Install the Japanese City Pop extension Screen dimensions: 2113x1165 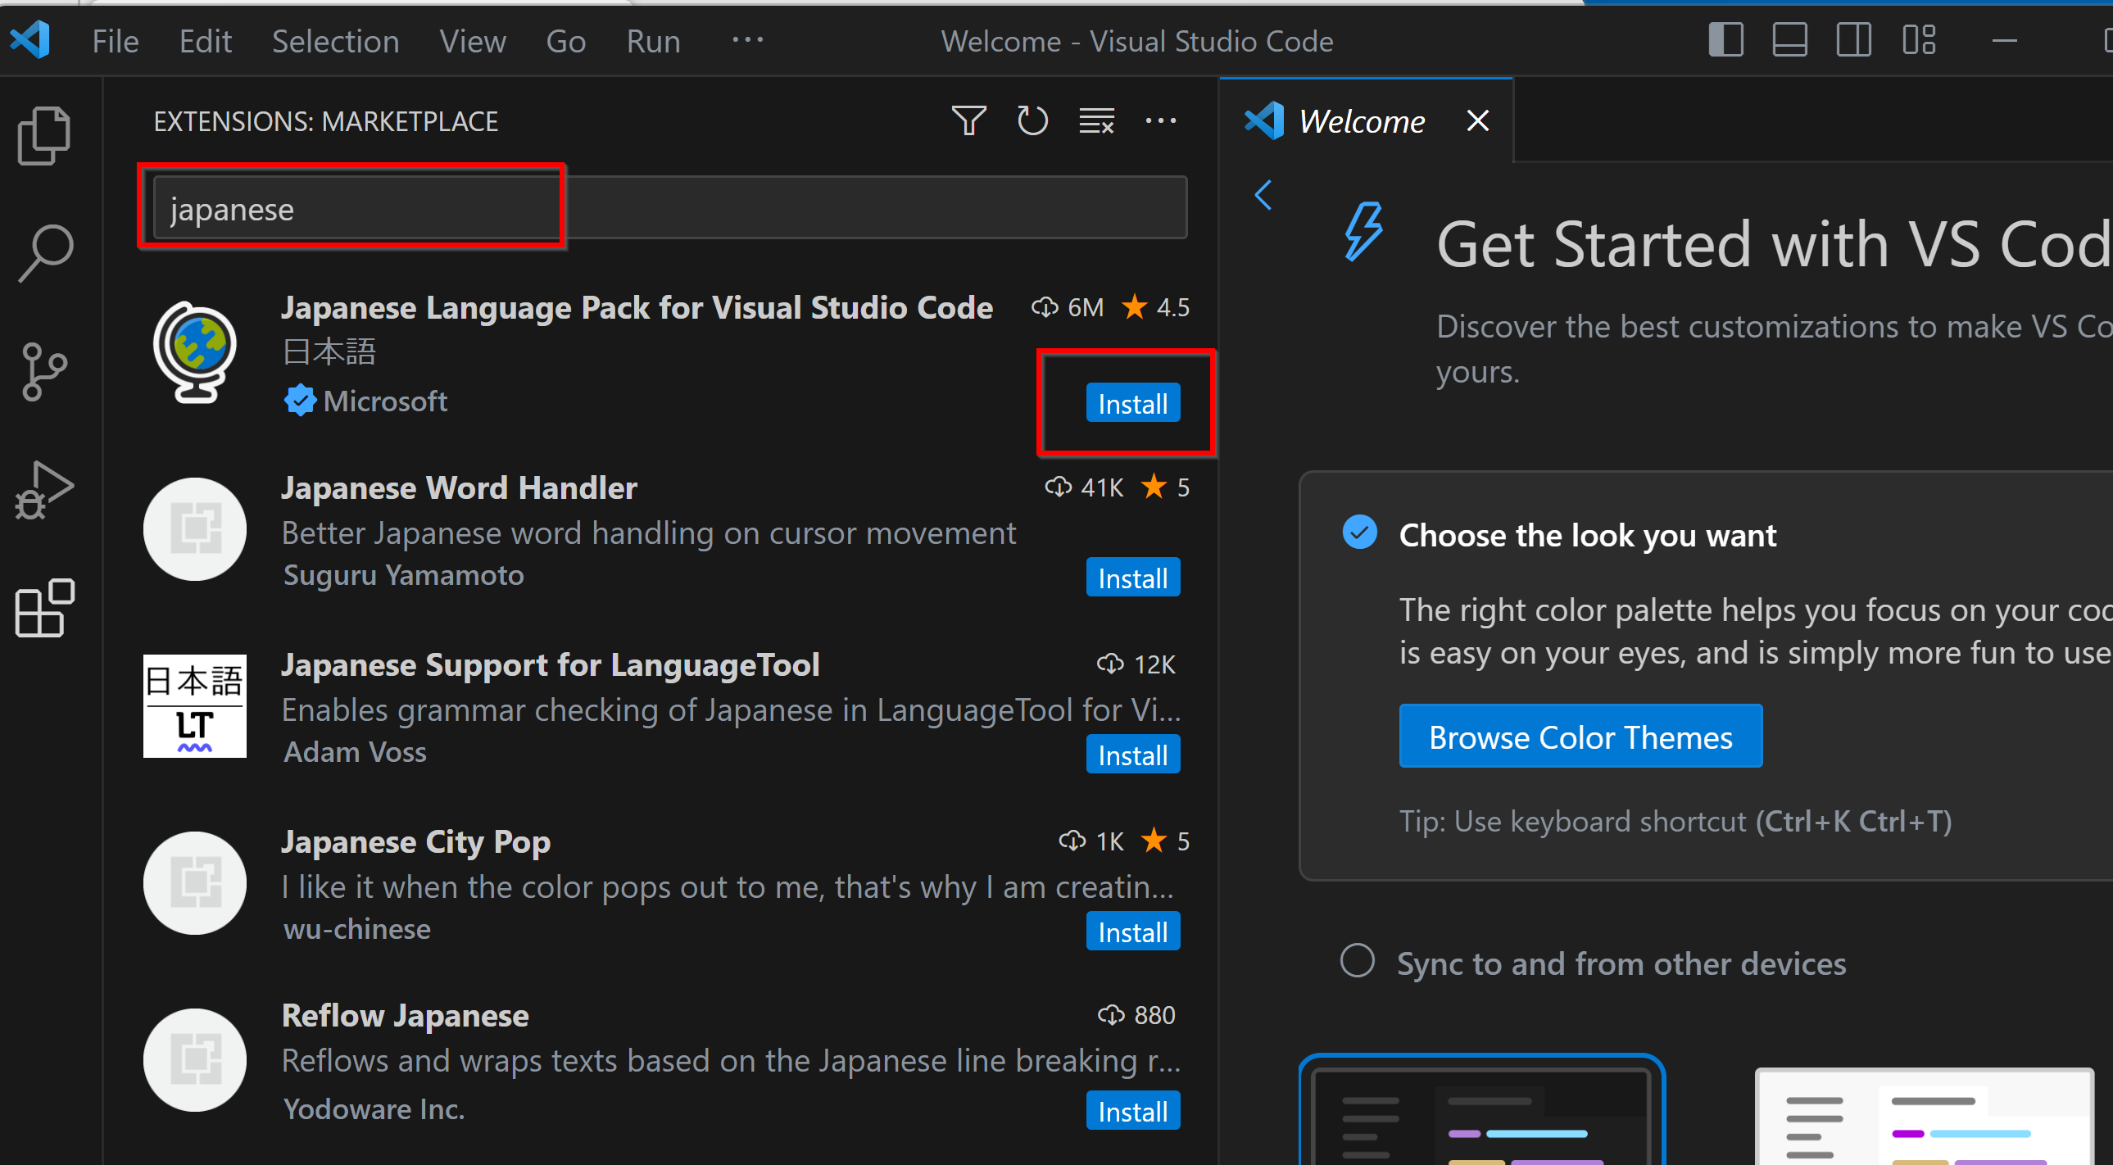[1133, 932]
